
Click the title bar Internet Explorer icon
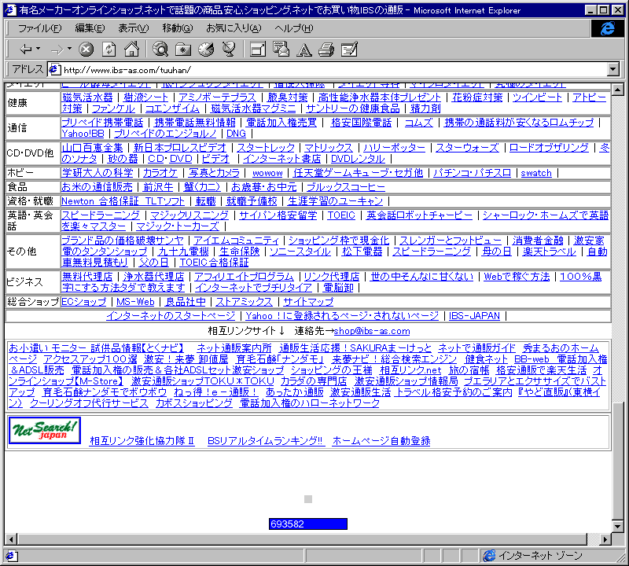(10, 9)
